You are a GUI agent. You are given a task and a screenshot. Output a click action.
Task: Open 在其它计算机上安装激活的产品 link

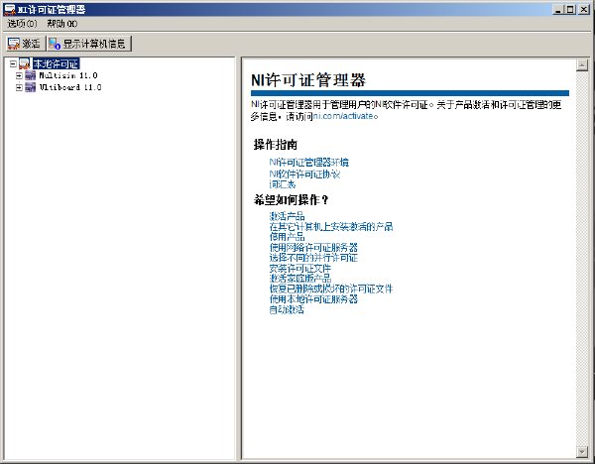pos(331,227)
